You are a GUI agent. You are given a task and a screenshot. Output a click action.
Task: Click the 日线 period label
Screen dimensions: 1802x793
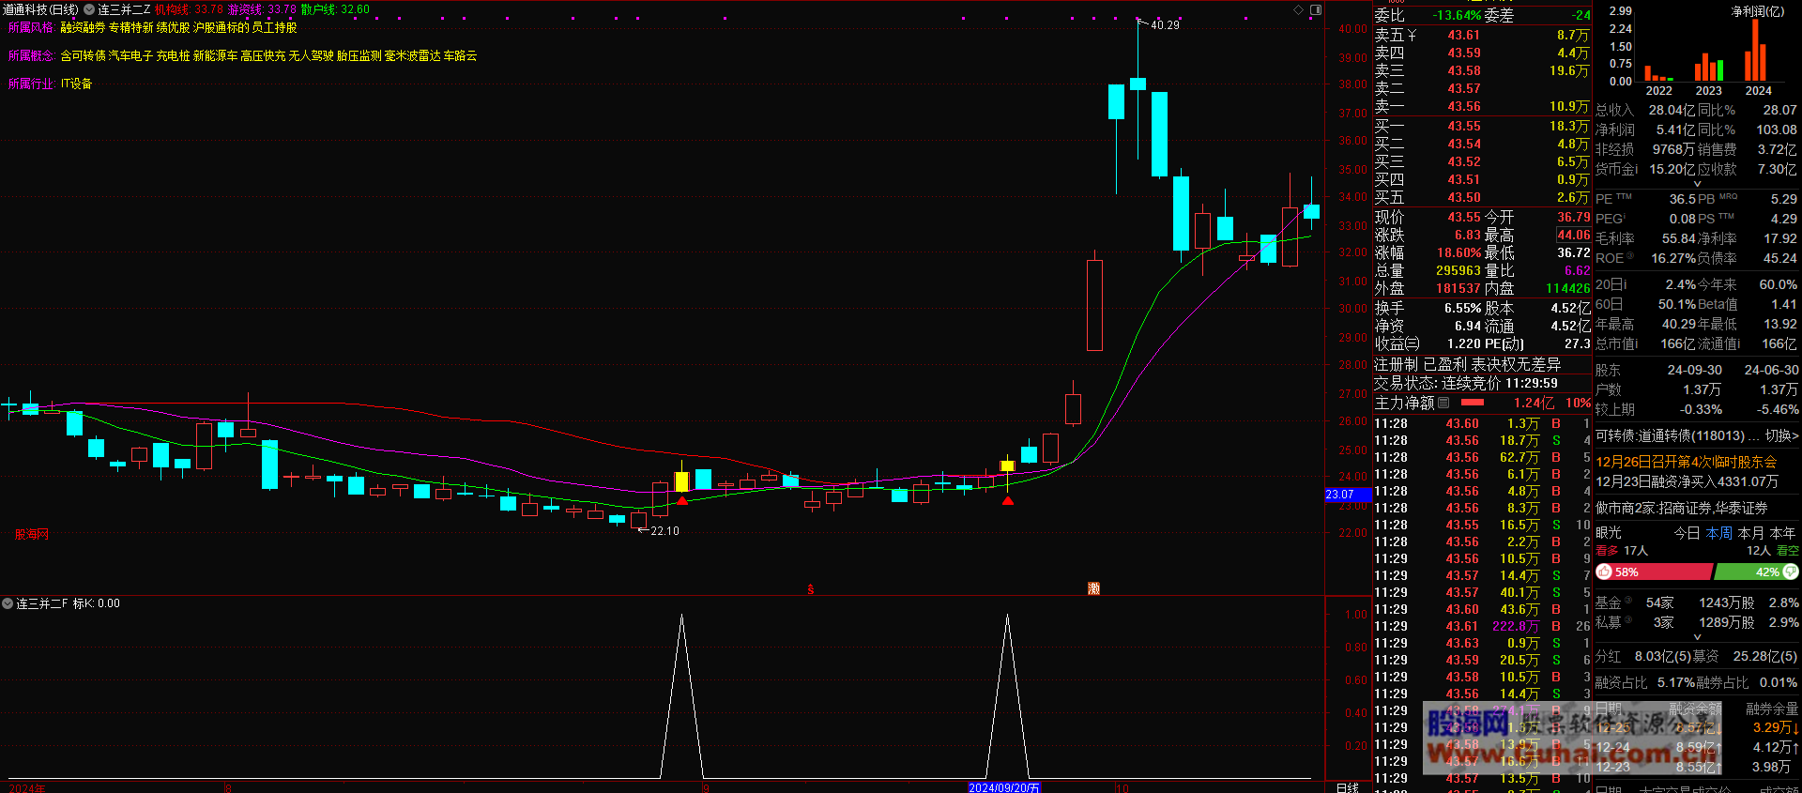[1347, 787]
